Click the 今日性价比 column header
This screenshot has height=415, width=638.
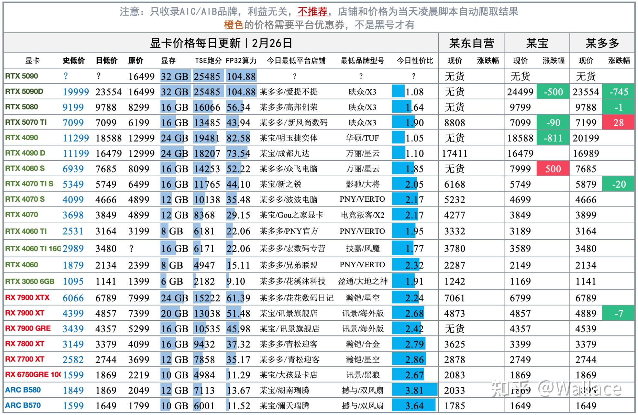coord(415,61)
